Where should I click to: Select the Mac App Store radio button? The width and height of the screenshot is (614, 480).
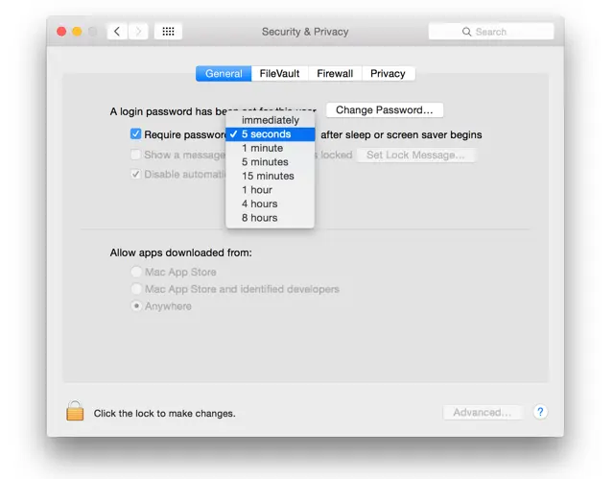[x=136, y=272]
